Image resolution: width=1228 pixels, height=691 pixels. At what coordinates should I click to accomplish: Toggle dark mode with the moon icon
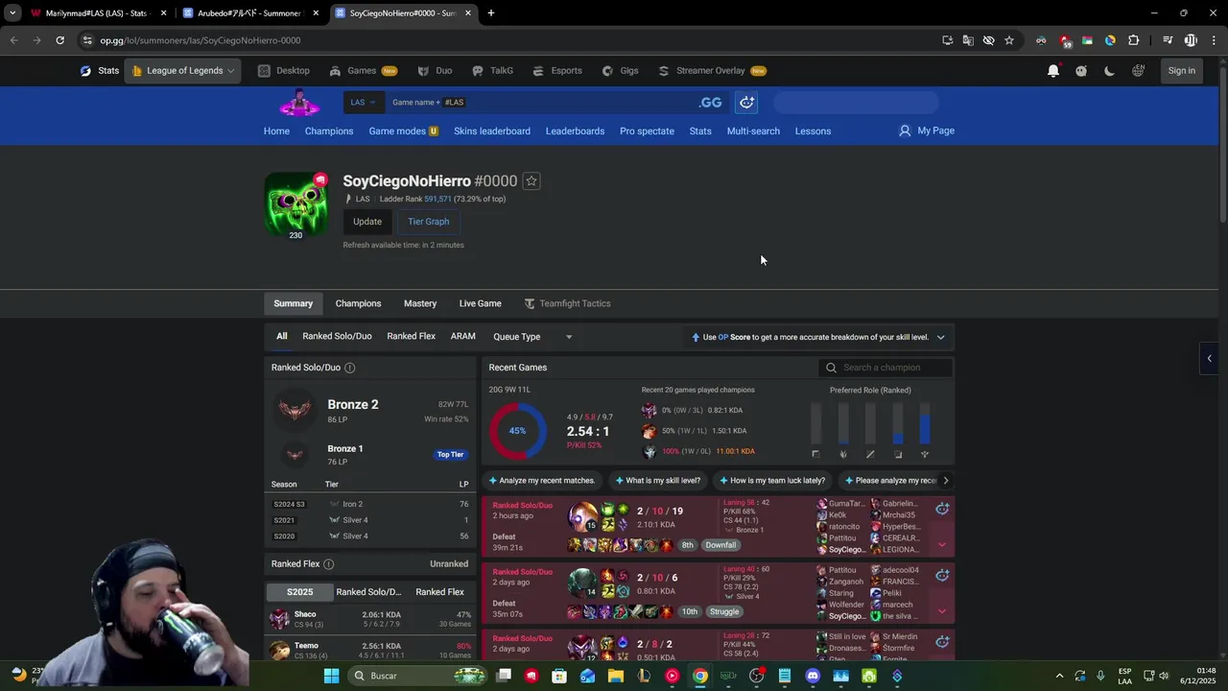1110,70
